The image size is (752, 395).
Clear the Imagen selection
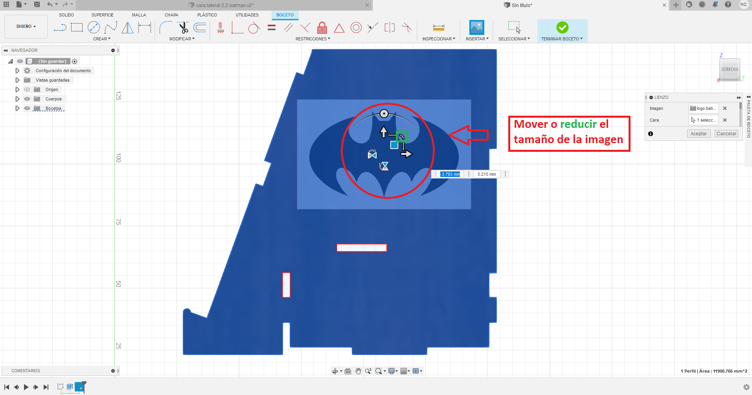(725, 108)
